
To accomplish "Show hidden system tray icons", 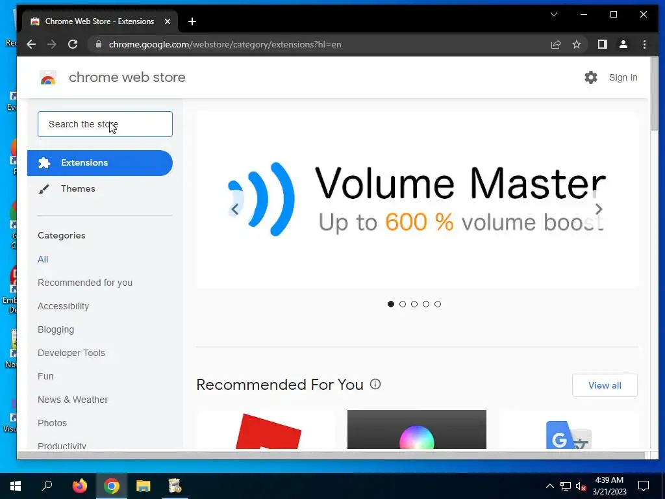I will pos(549,486).
